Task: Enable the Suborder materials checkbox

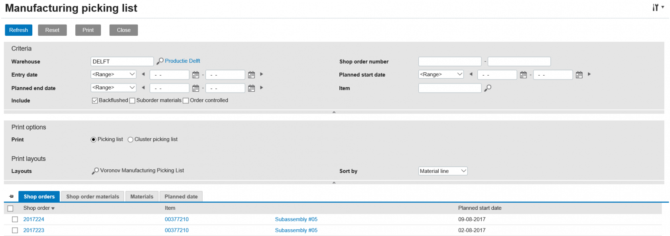Action: click(132, 101)
